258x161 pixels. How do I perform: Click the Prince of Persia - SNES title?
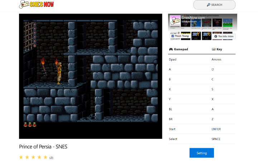point(43,147)
